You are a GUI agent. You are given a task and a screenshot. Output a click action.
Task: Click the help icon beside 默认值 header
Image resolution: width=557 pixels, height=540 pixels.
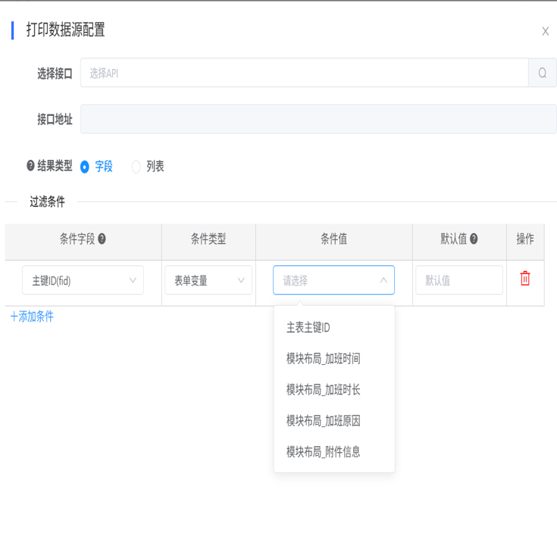[x=474, y=239]
